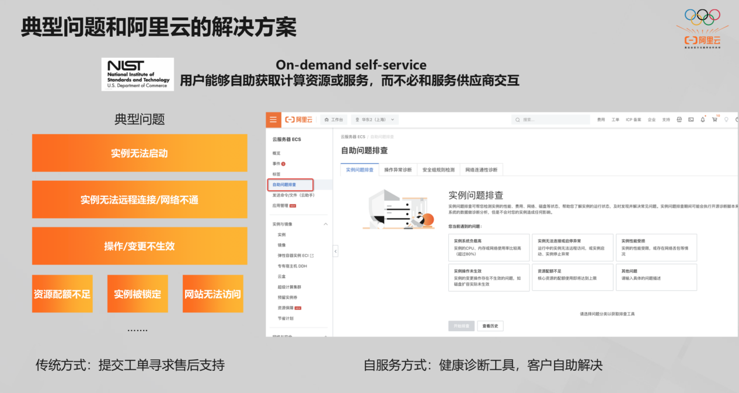This screenshot has height=393, width=739.
Task: Click the app grid icon next to 支持
Action: pos(679,120)
